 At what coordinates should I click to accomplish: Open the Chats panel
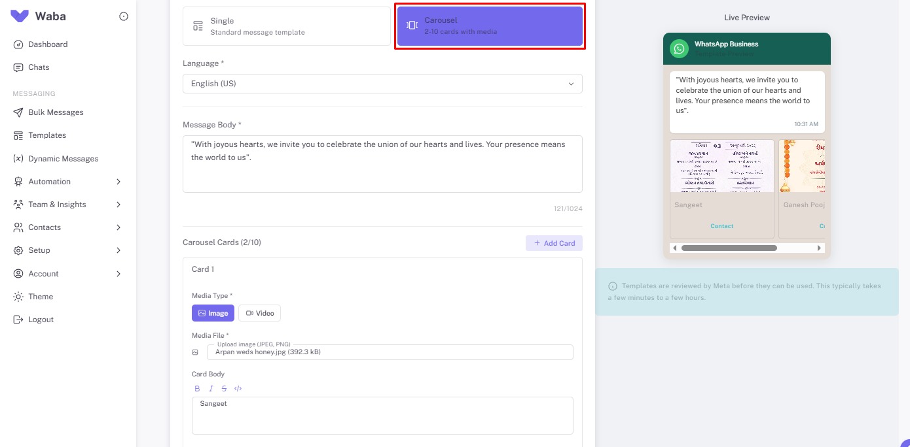click(38, 67)
